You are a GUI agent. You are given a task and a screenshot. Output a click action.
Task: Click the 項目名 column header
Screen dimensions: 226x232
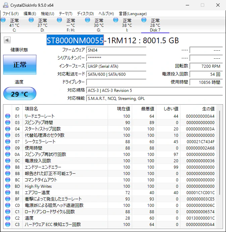tap(65, 109)
